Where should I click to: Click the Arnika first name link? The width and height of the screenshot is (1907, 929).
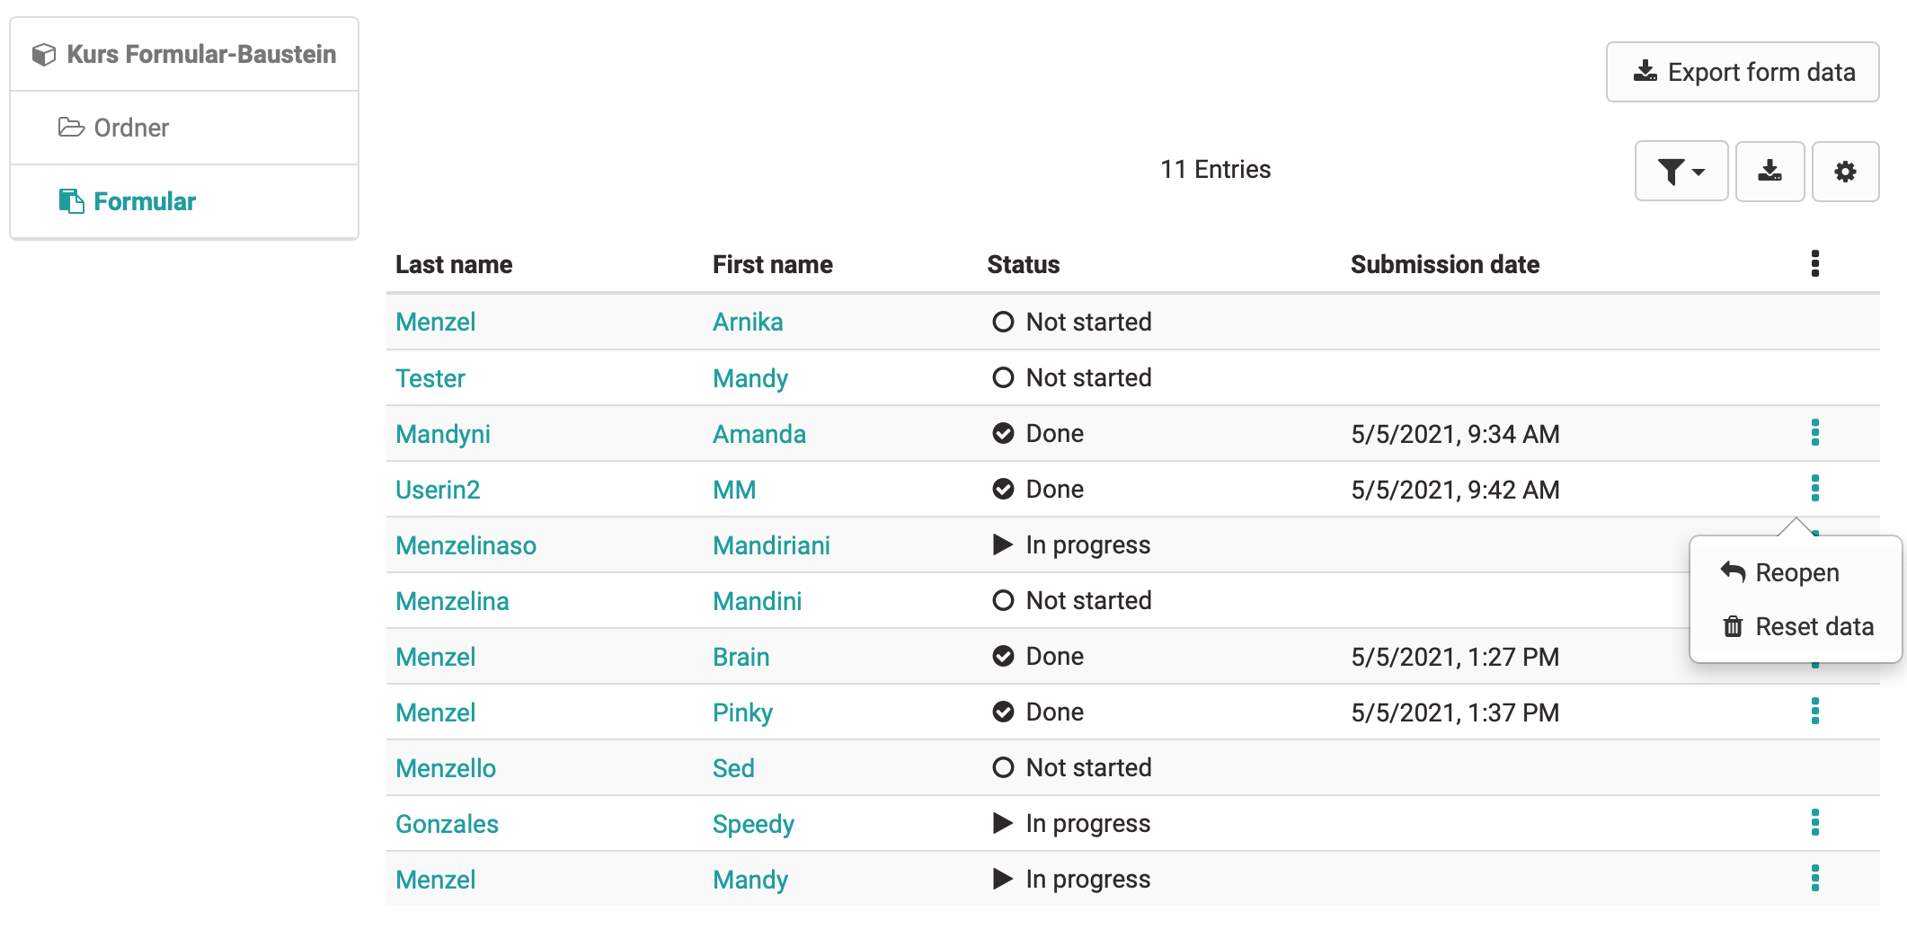[x=747, y=322]
